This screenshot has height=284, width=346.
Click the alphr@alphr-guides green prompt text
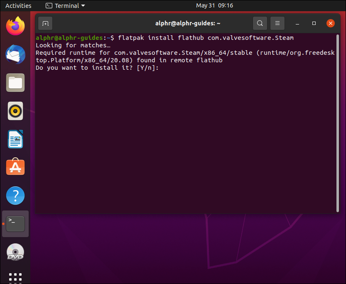69,38
